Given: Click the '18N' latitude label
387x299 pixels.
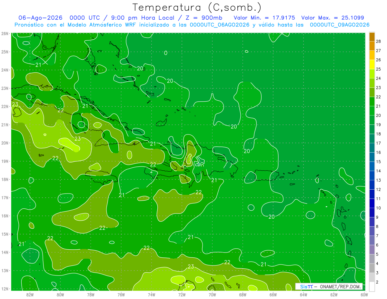Looking at the screenshot, I should coord(5,179).
